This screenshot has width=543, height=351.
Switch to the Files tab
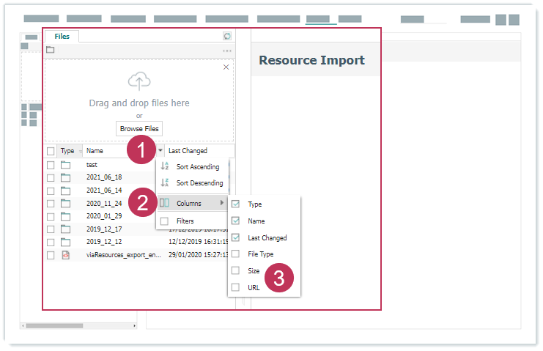coord(62,36)
